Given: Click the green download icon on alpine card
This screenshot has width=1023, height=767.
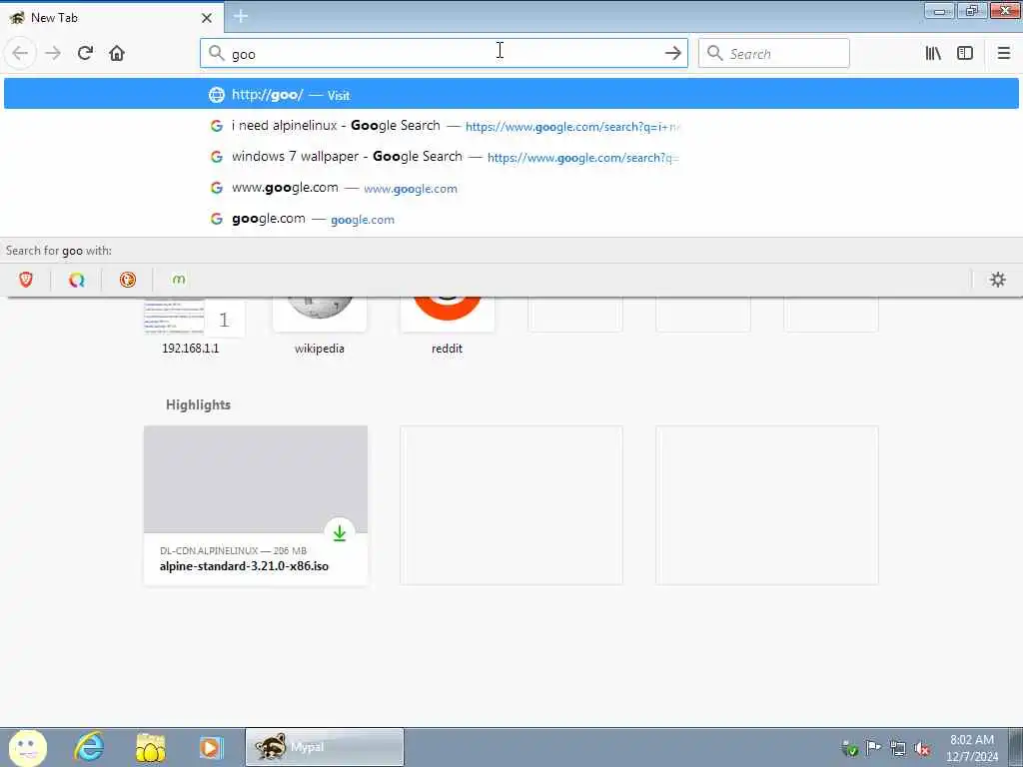Looking at the screenshot, I should coord(340,533).
